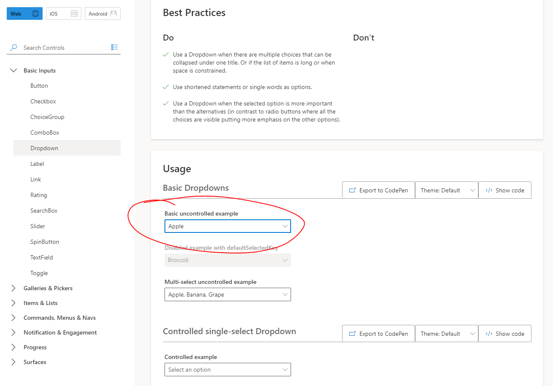553x386 pixels.
Task: Collapse the Basic Inputs section
Action: click(x=13, y=70)
